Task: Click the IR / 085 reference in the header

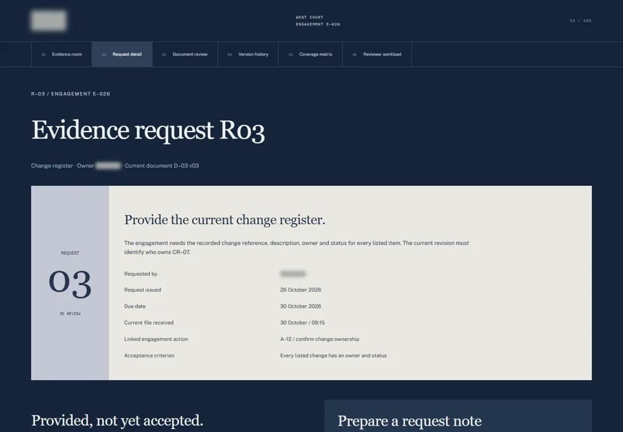Action: tap(580, 21)
